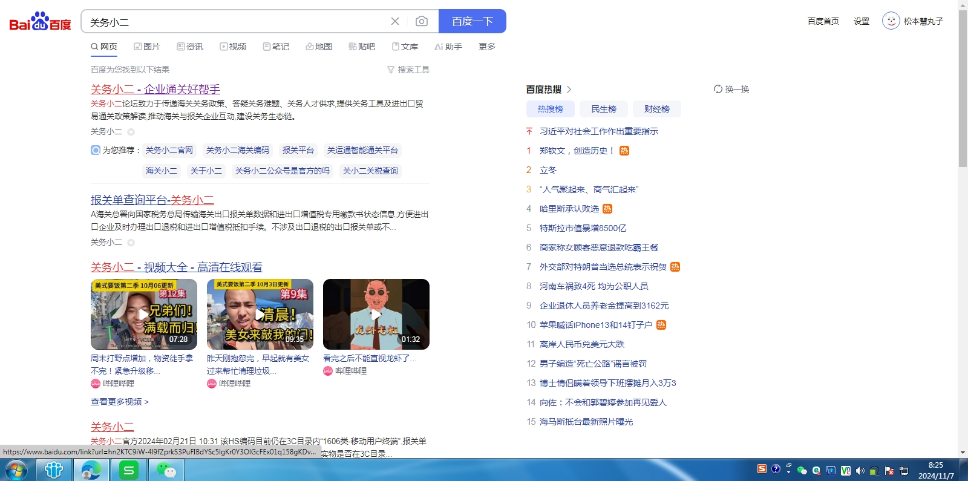
Task: Click the user avatar smiley icon
Action: tap(891, 21)
